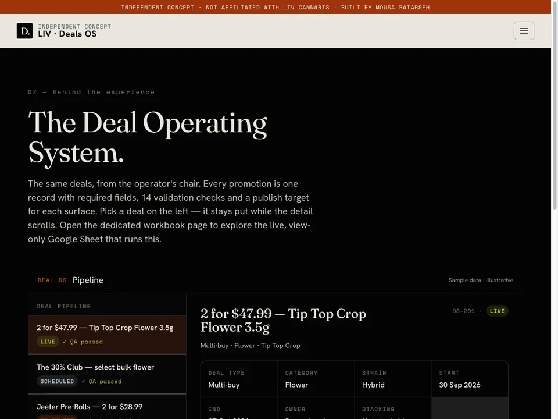Click the Deal Type cell showing Multi-buy
Screen dimensions: 558x419
[x=239, y=379]
